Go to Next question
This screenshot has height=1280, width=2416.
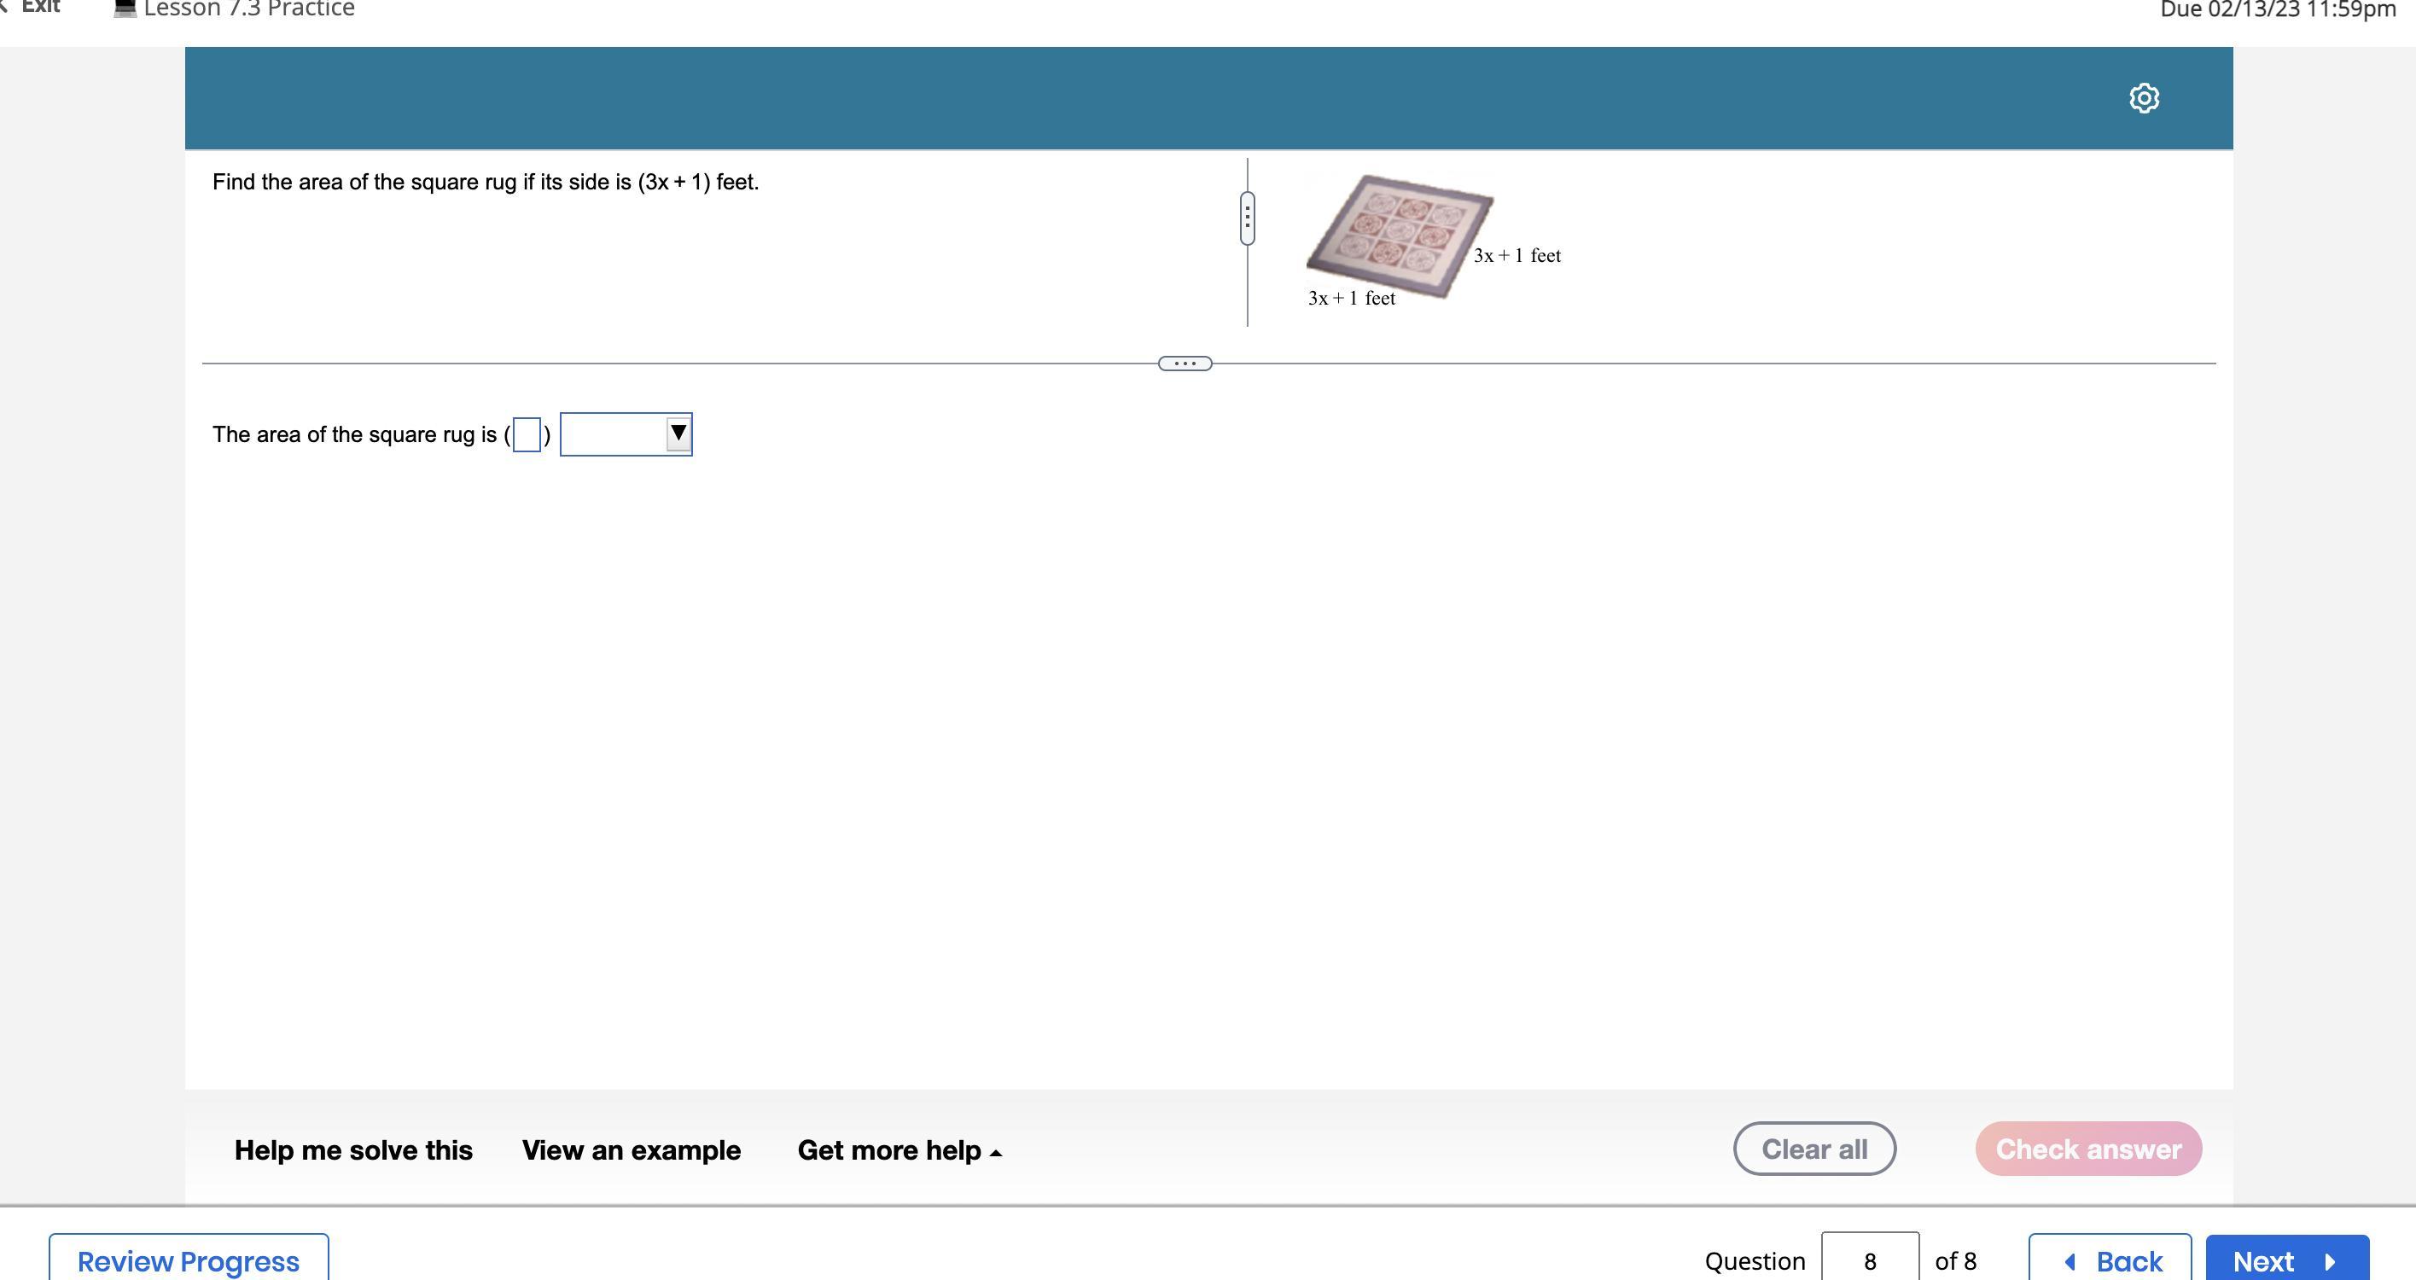(2285, 1260)
